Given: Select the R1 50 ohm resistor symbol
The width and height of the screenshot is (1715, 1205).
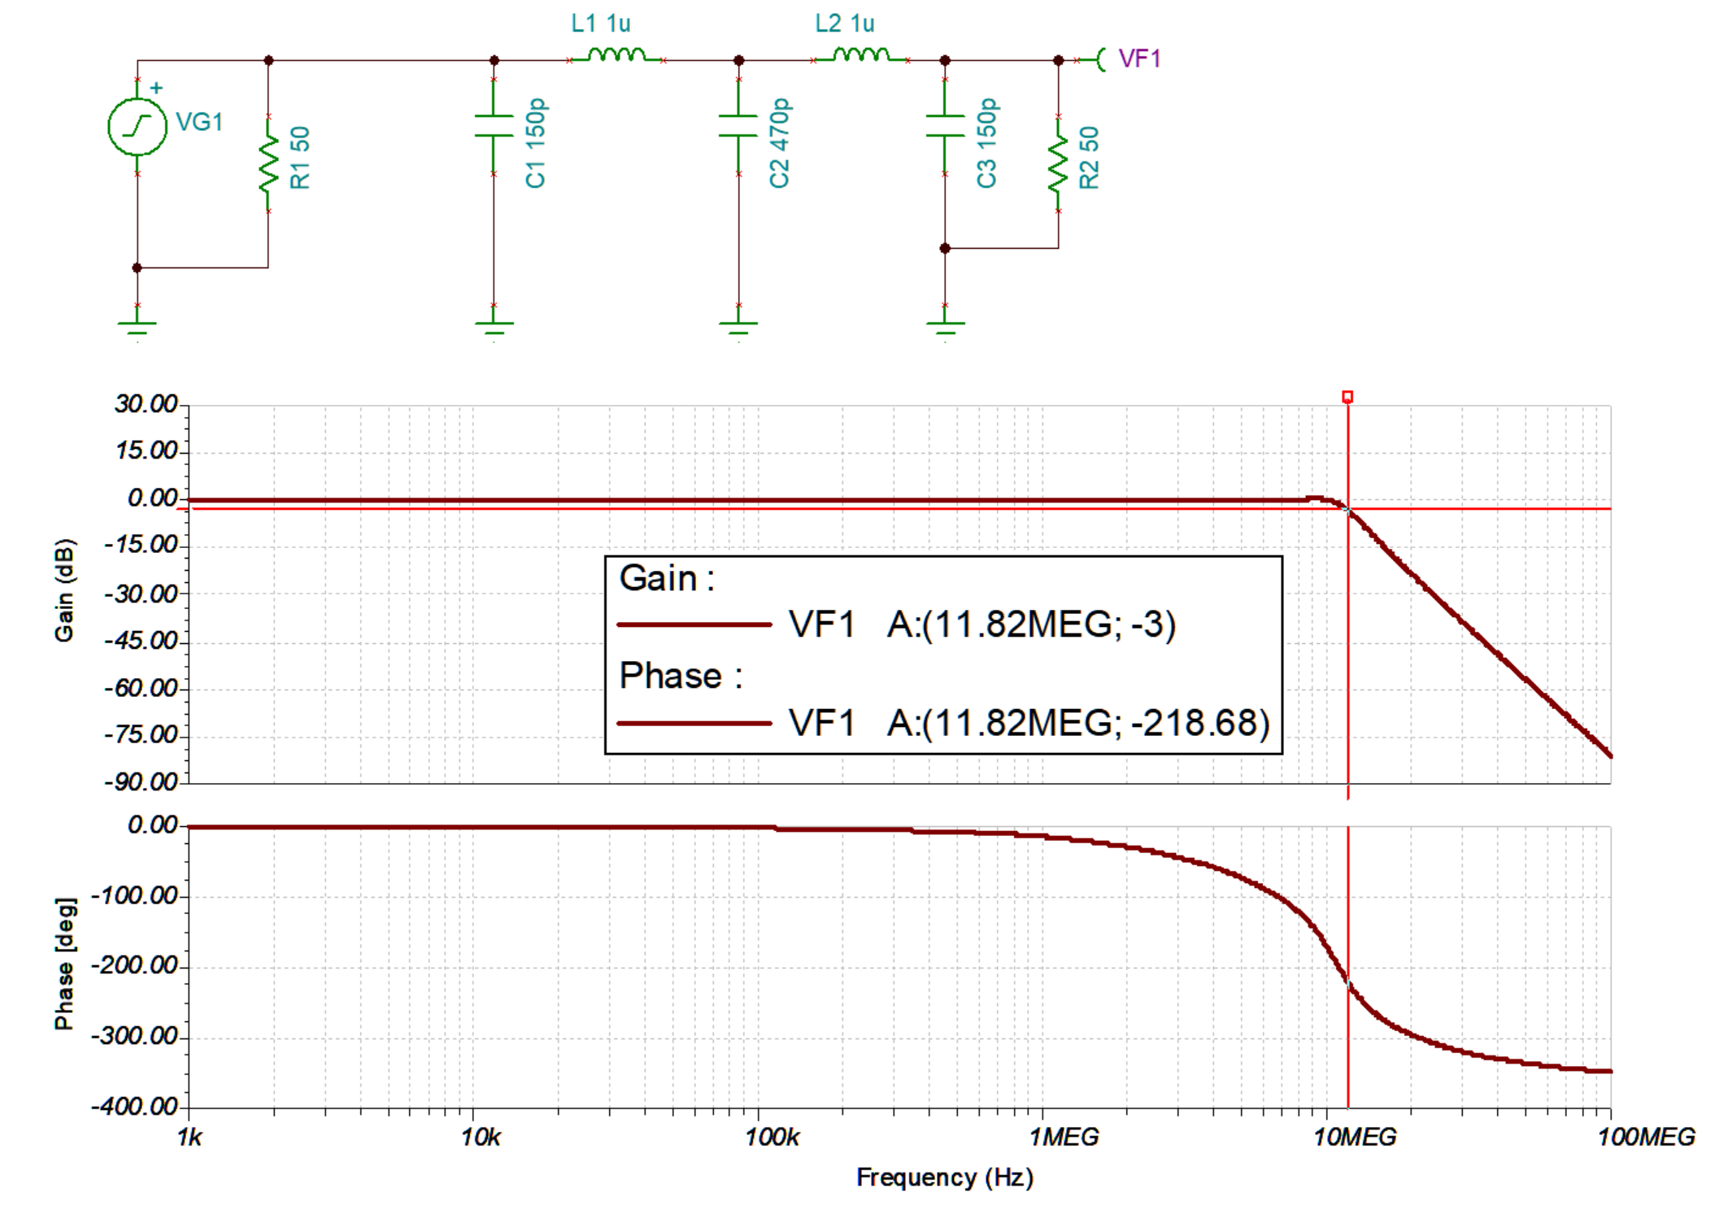Looking at the screenshot, I should click(268, 163).
